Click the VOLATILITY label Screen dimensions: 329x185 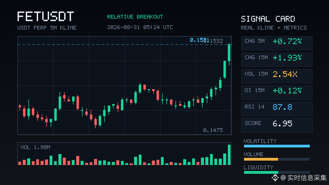click(x=260, y=141)
